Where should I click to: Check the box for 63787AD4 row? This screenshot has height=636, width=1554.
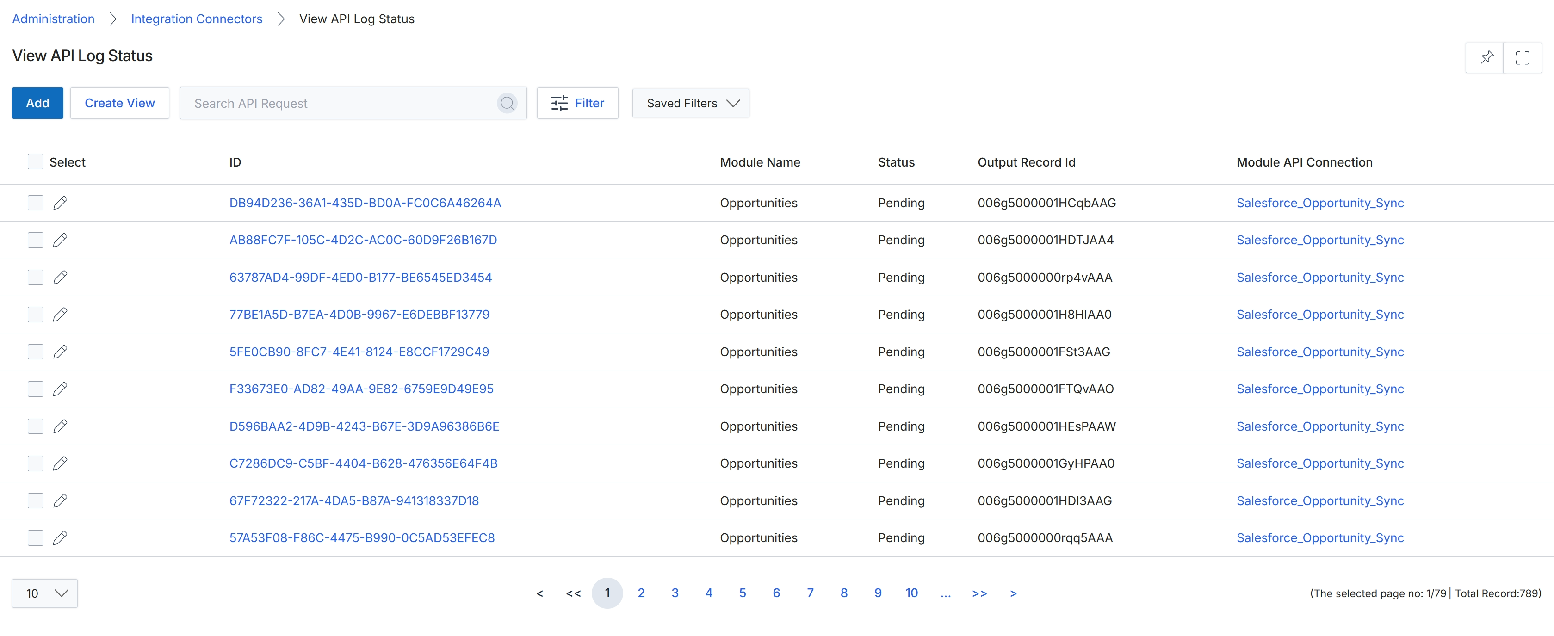[36, 278]
